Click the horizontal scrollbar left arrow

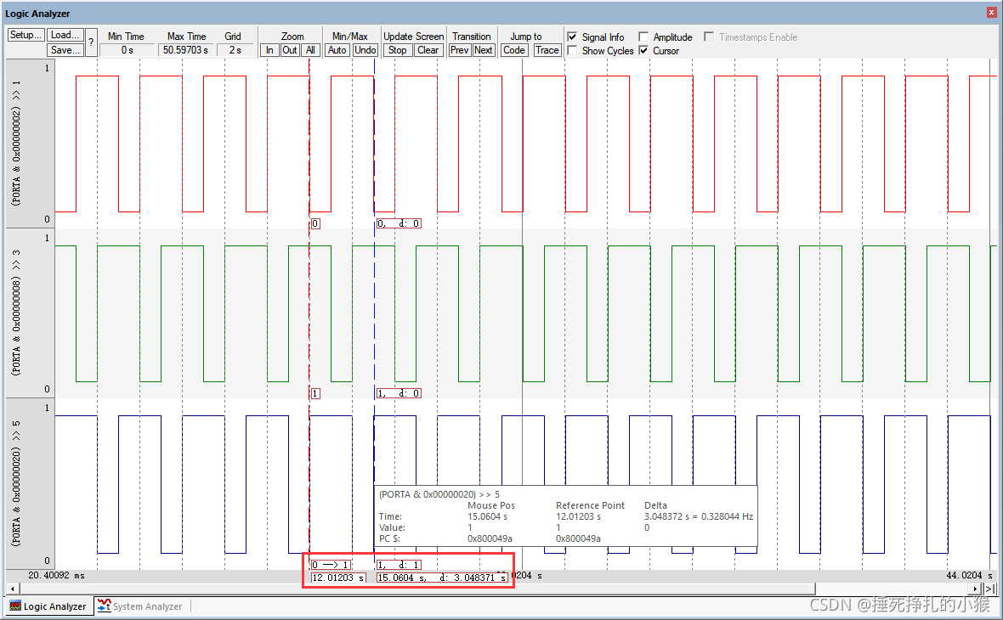(x=12, y=588)
